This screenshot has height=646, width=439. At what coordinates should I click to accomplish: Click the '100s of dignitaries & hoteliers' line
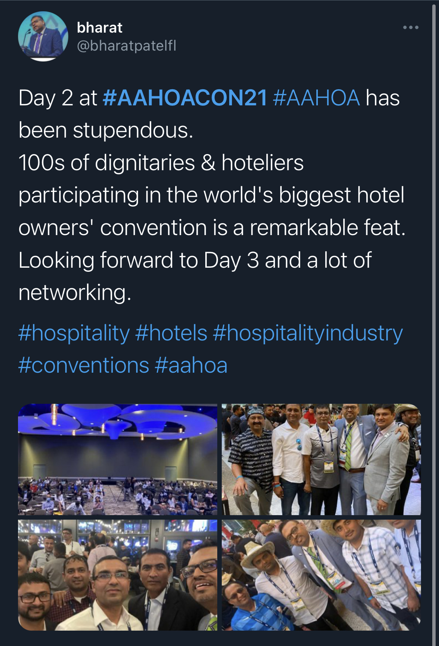click(x=161, y=163)
